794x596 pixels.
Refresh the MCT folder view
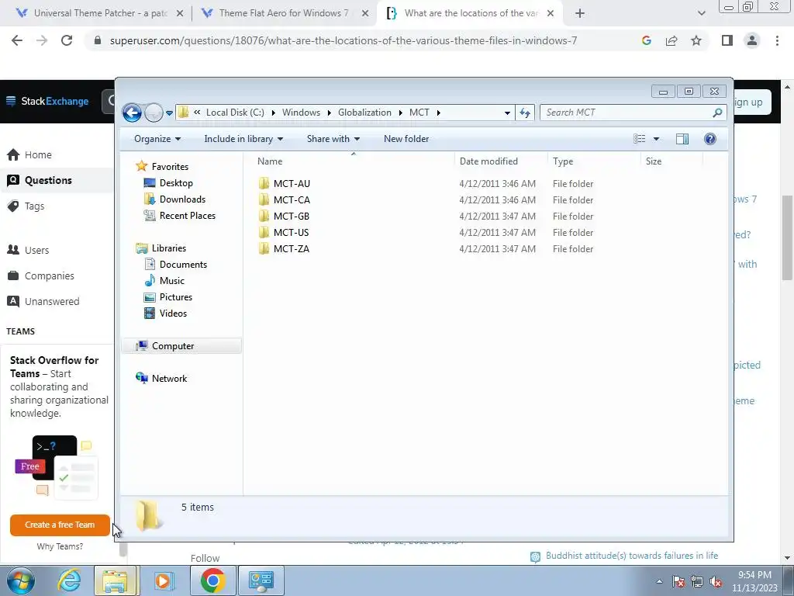pos(525,113)
